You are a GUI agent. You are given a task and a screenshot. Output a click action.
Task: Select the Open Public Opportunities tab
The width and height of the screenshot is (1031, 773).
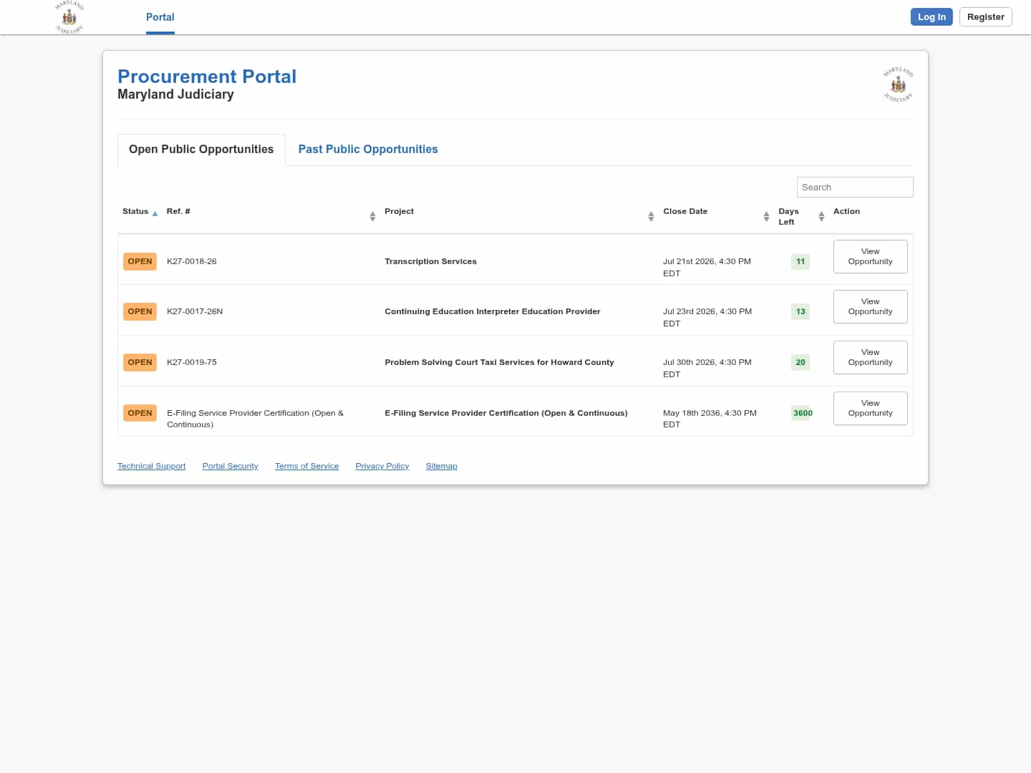(201, 149)
